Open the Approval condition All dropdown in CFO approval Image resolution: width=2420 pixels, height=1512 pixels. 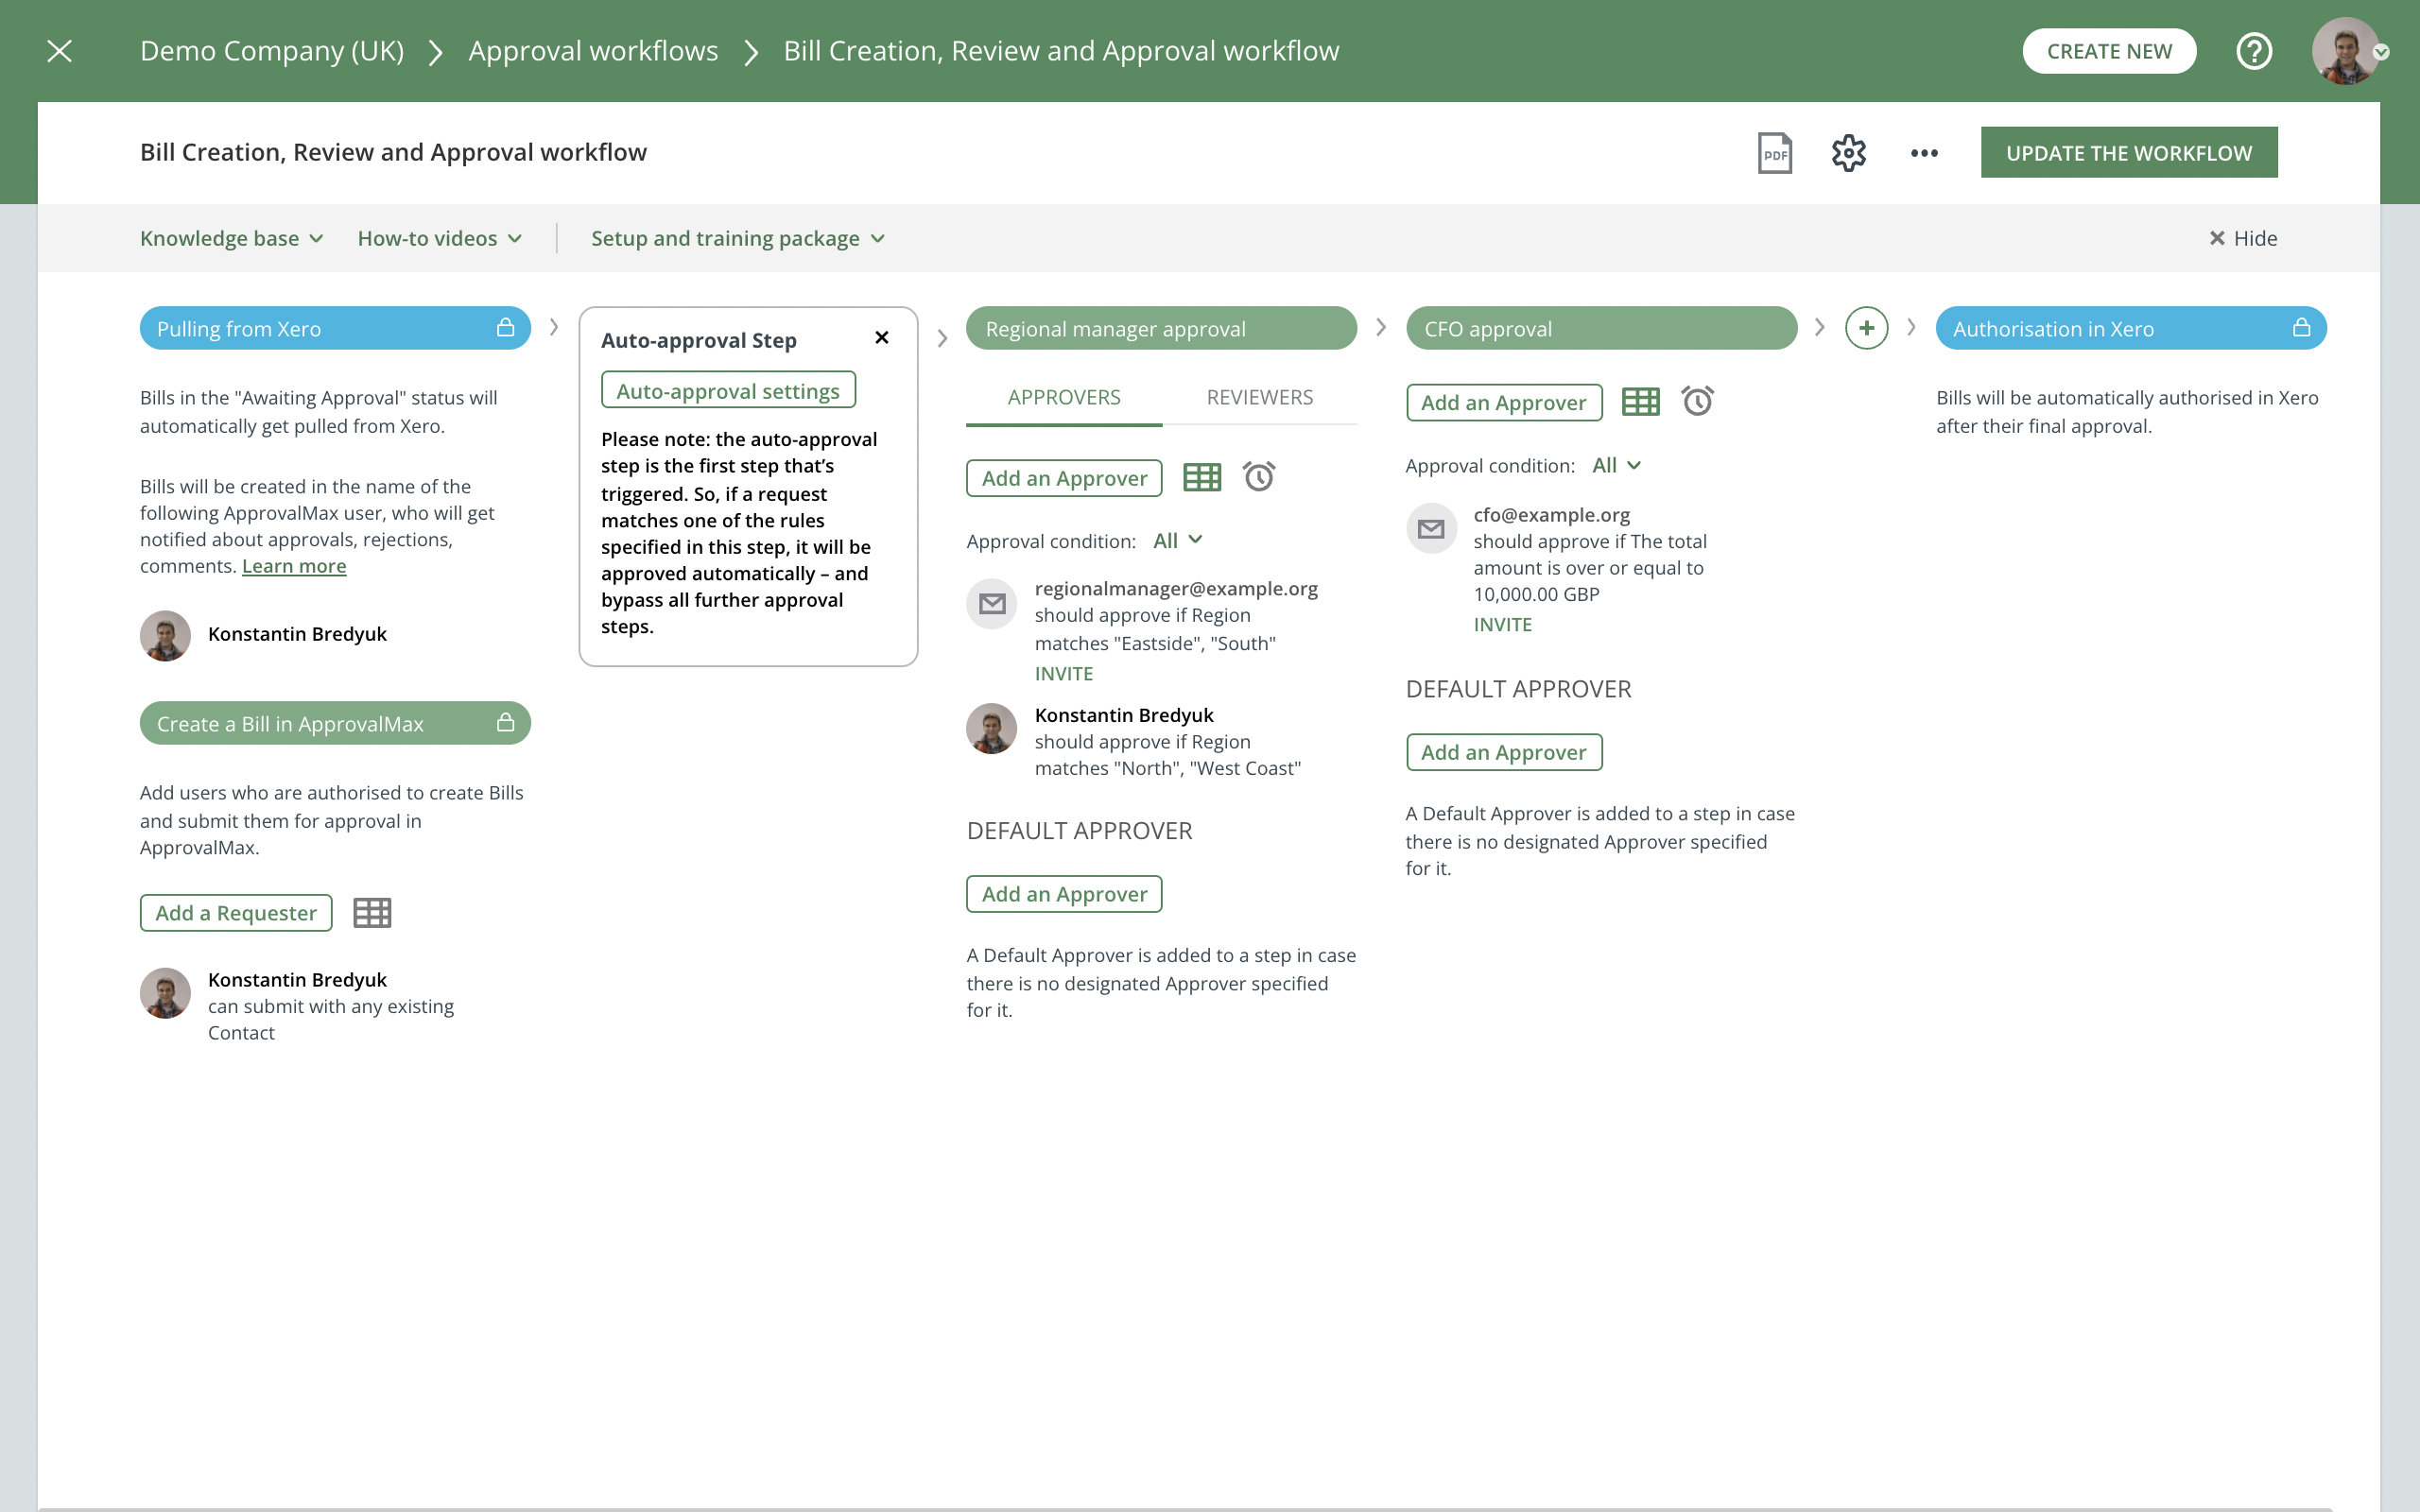pyautogui.click(x=1616, y=465)
